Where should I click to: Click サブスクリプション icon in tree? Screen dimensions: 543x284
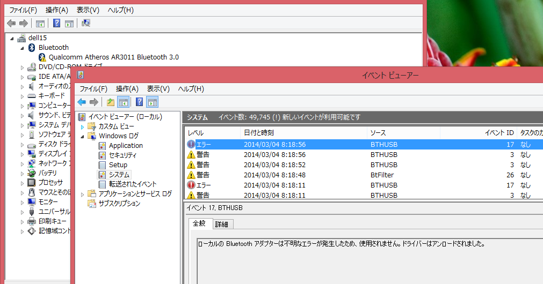point(92,204)
